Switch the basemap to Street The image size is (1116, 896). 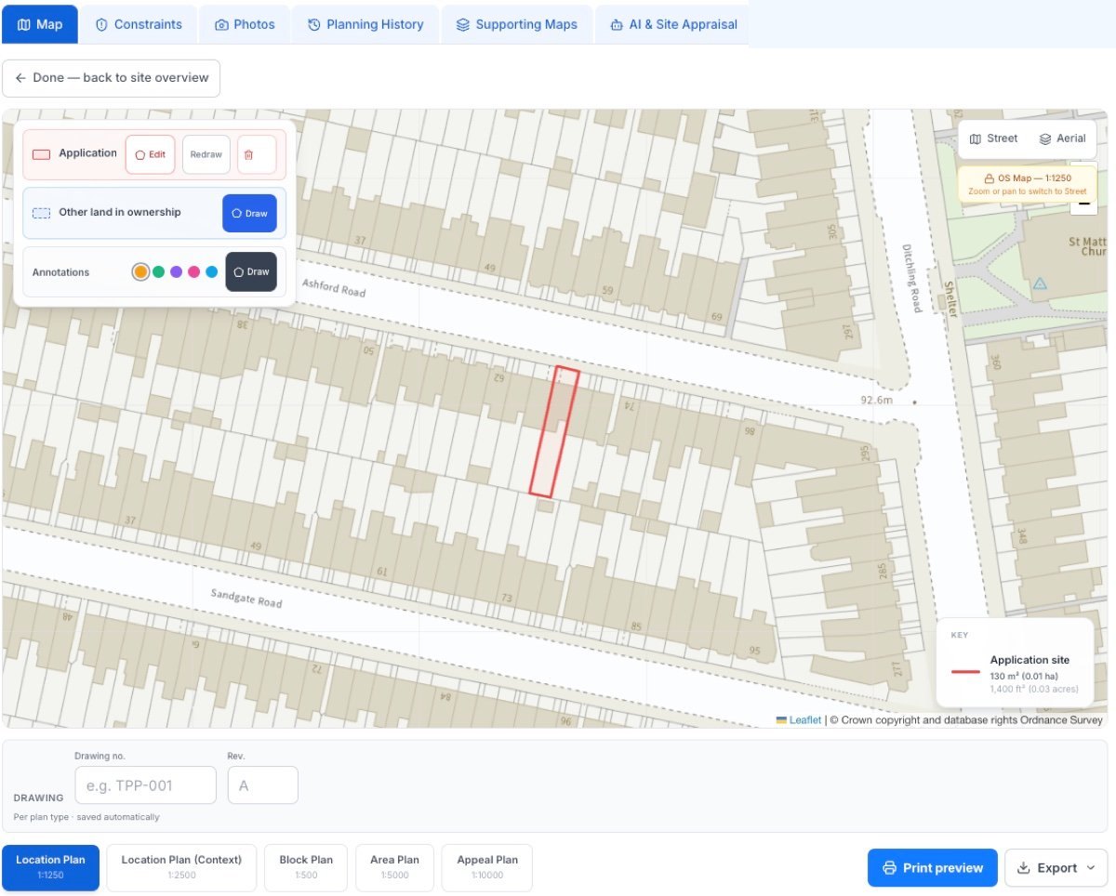pyautogui.click(x=993, y=138)
